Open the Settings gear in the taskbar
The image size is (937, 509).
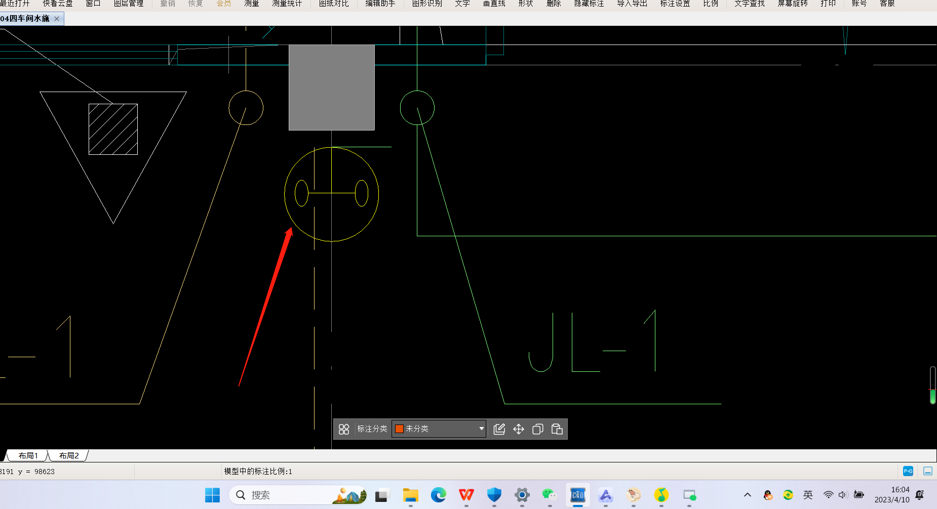522,495
